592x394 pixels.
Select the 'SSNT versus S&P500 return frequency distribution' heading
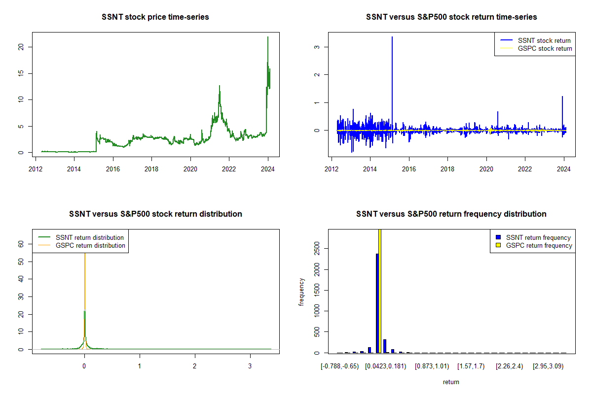tap(451, 214)
